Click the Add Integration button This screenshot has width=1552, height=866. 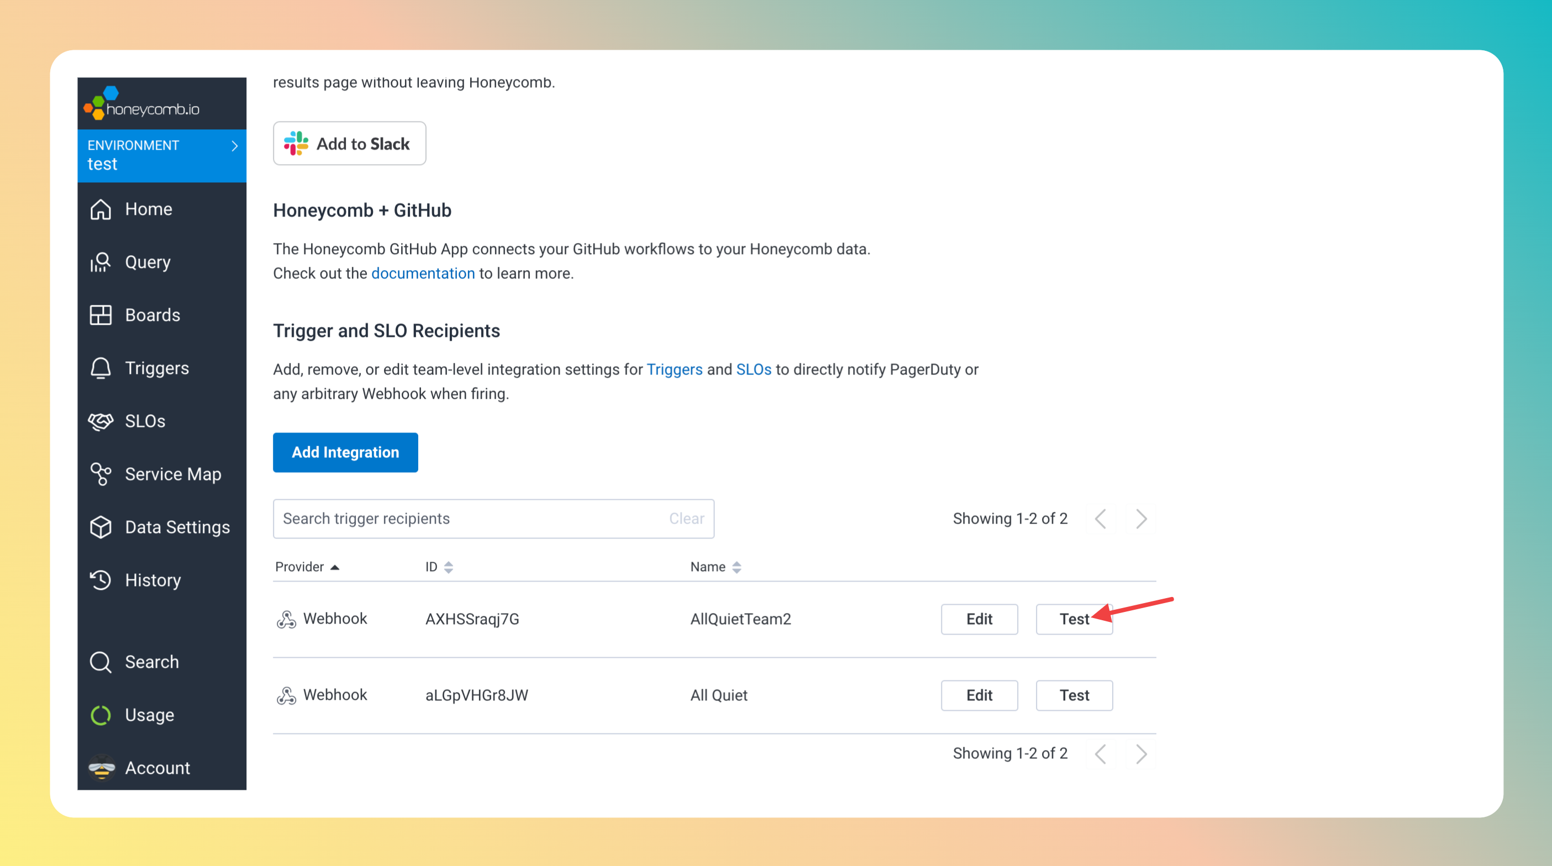(345, 452)
